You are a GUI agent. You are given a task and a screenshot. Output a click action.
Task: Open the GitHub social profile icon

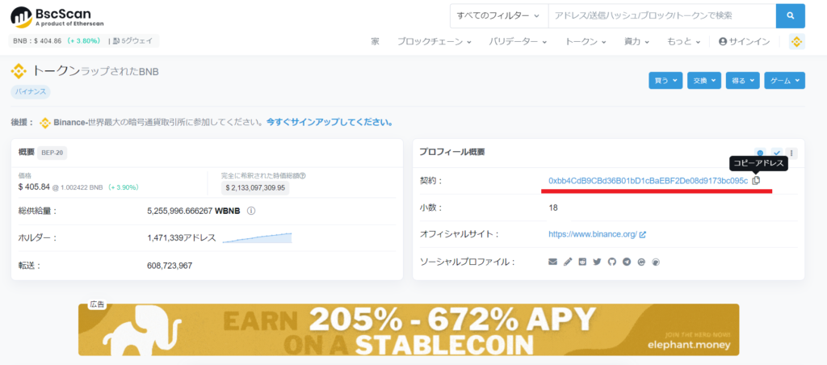pos(612,262)
